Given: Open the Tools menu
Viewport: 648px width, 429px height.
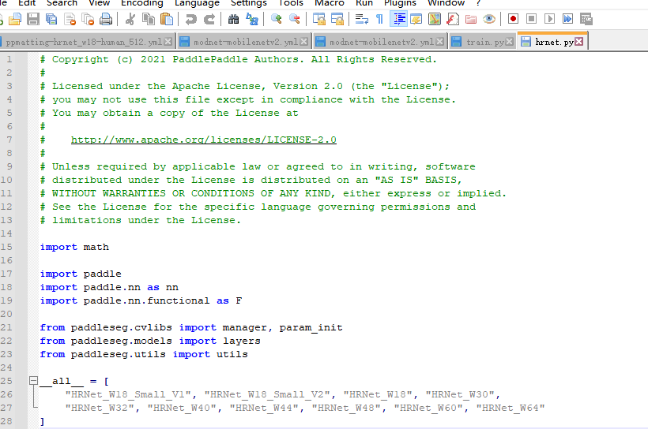Looking at the screenshot, I should tap(291, 3).
